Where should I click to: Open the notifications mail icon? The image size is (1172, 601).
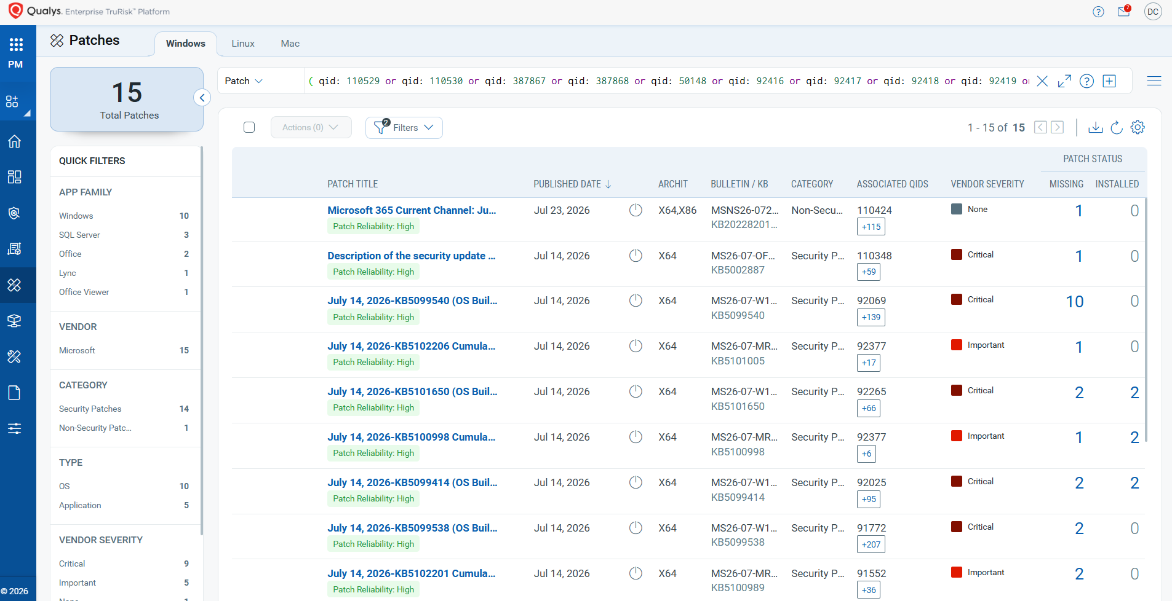point(1124,11)
